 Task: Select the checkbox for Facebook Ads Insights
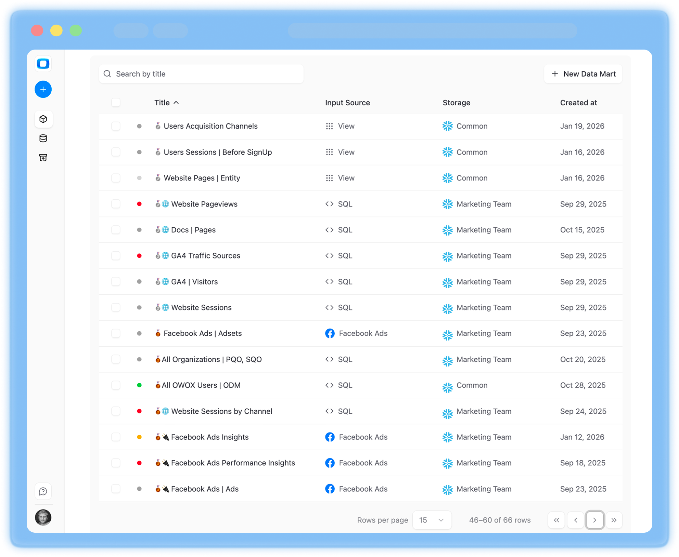[x=116, y=437]
